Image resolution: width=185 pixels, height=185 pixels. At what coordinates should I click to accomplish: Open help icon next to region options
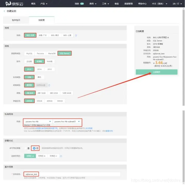[76, 35]
